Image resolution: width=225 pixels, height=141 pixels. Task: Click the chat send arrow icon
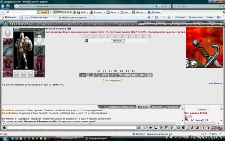point(138,127)
